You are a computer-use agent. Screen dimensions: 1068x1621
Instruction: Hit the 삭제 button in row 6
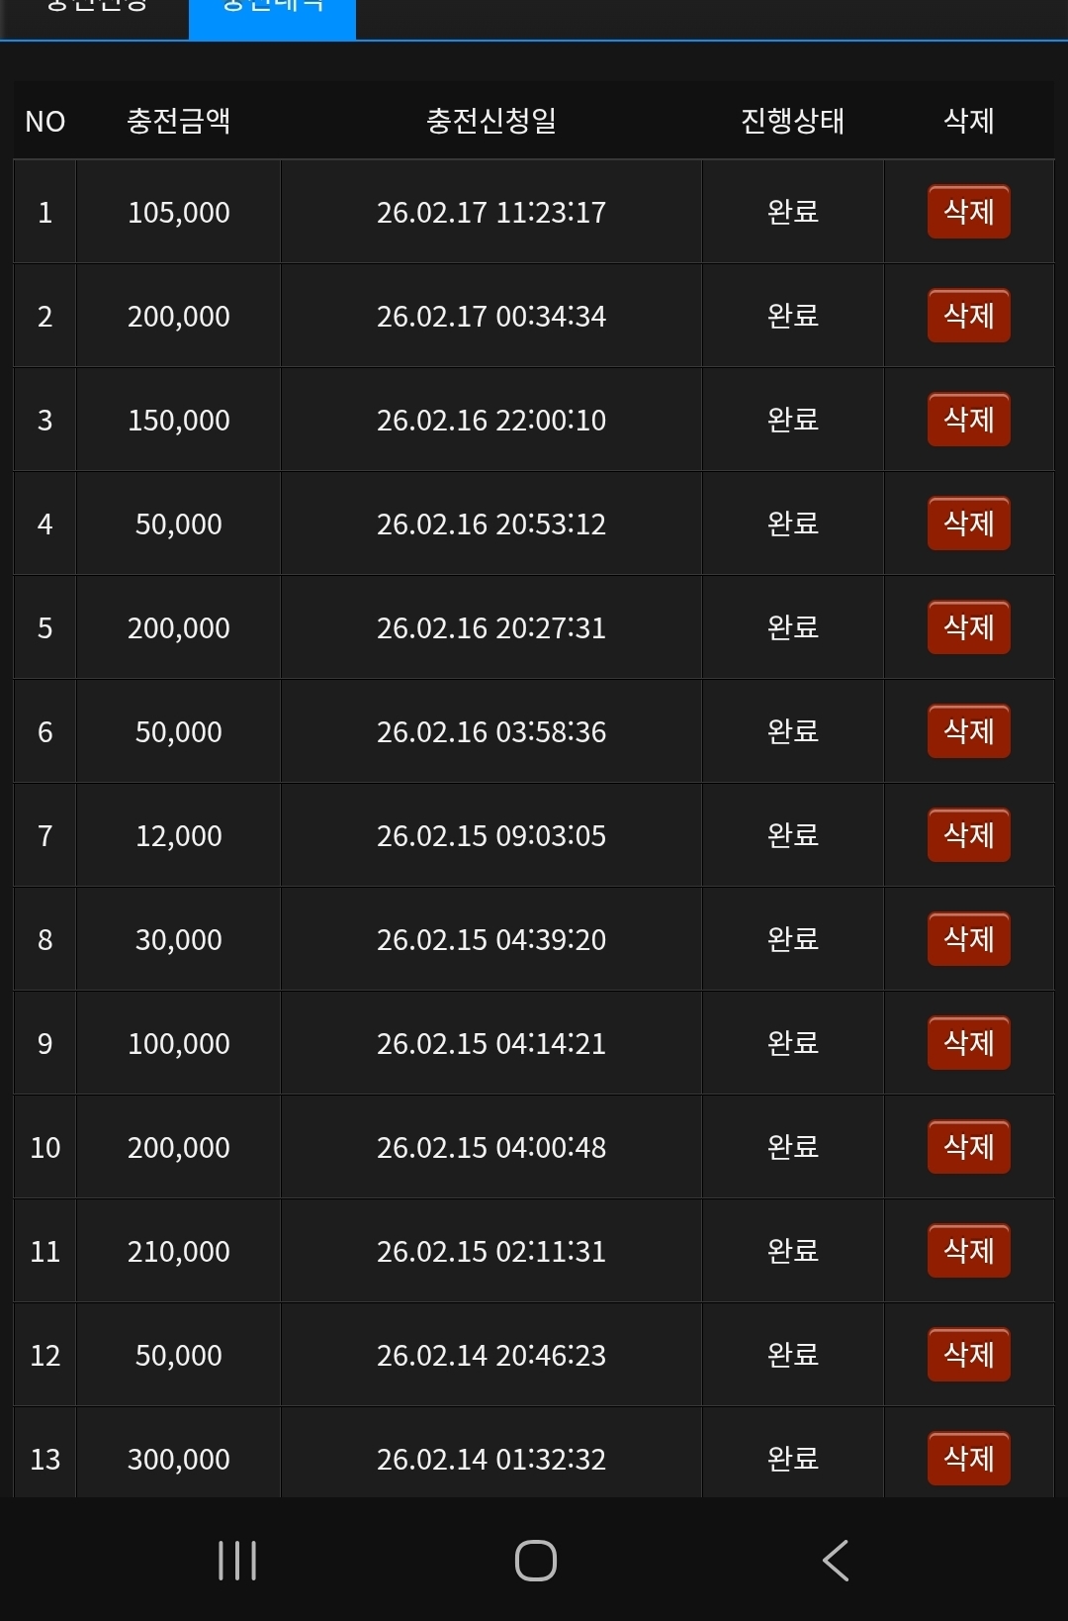pyautogui.click(x=968, y=731)
